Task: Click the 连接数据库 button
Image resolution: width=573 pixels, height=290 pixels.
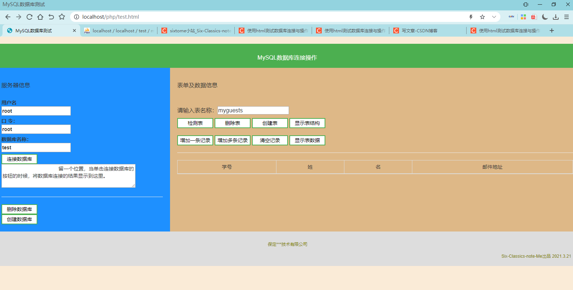Action: click(x=19, y=159)
